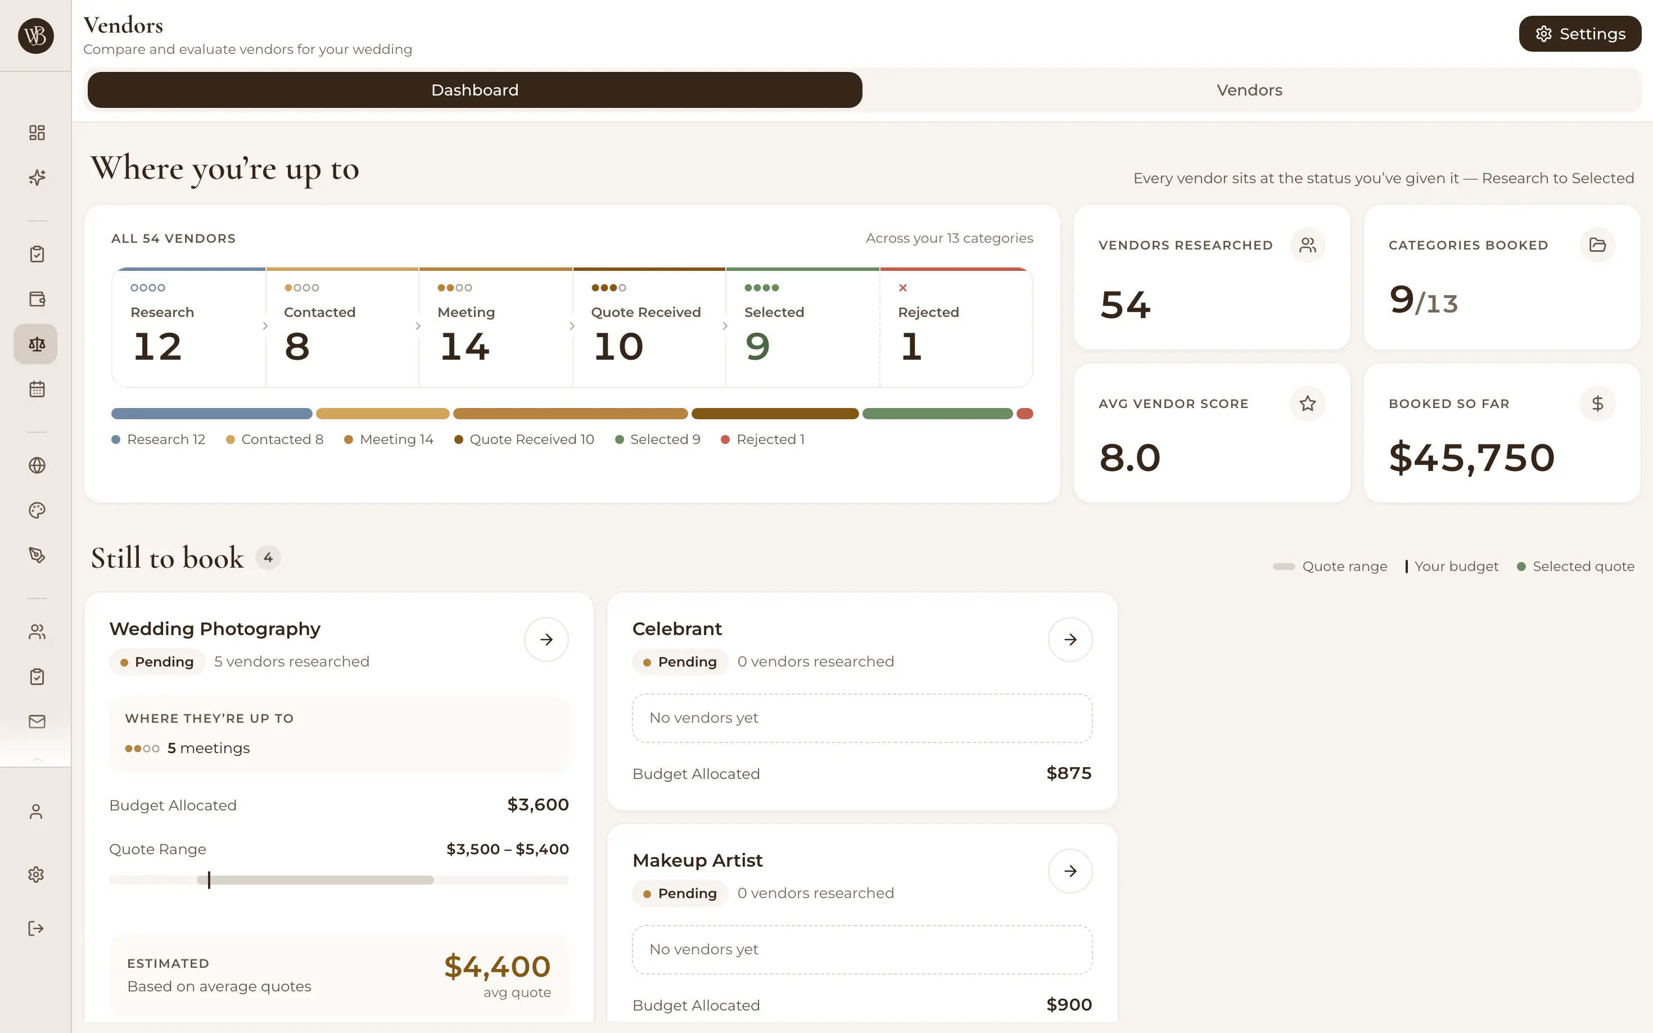Open the wallet budget icon in sidebar
This screenshot has width=1653, height=1033.
point(37,299)
